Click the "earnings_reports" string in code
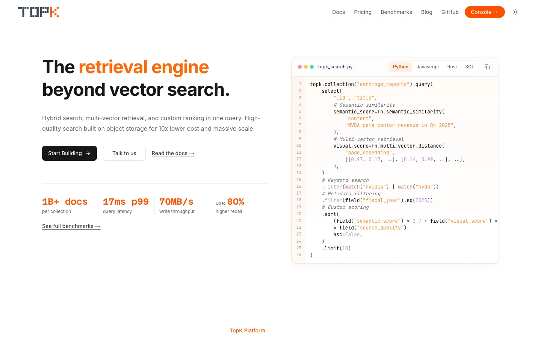 click(x=383, y=84)
